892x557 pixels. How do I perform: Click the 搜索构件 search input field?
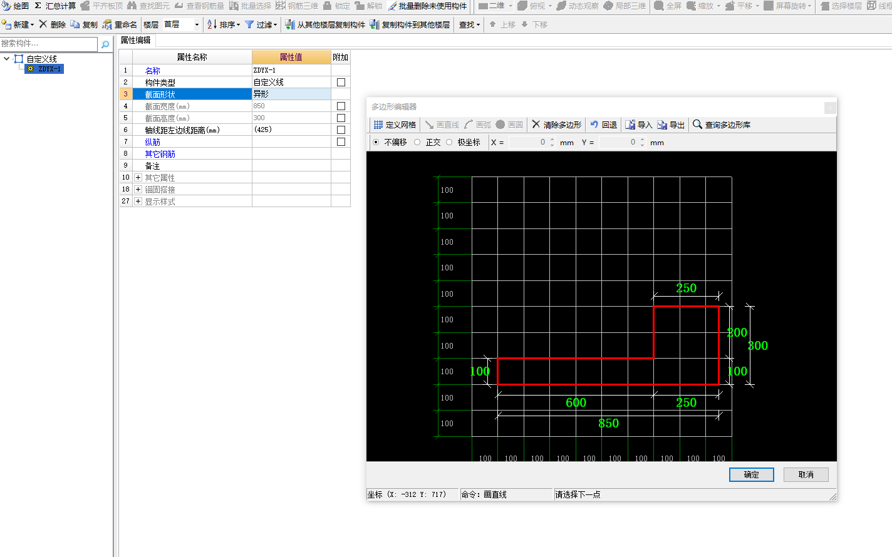tap(49, 44)
